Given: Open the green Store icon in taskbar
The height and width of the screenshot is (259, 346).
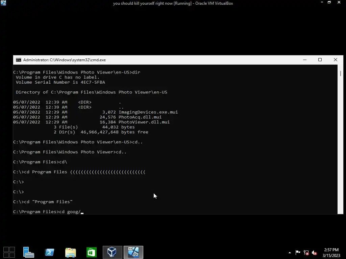Looking at the screenshot, I should click(x=91, y=252).
